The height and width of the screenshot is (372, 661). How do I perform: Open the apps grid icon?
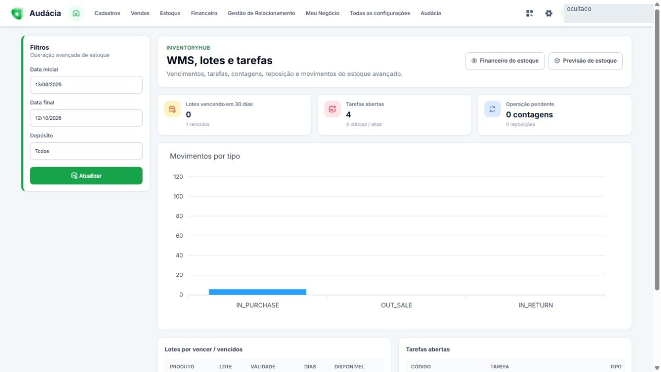pos(530,13)
